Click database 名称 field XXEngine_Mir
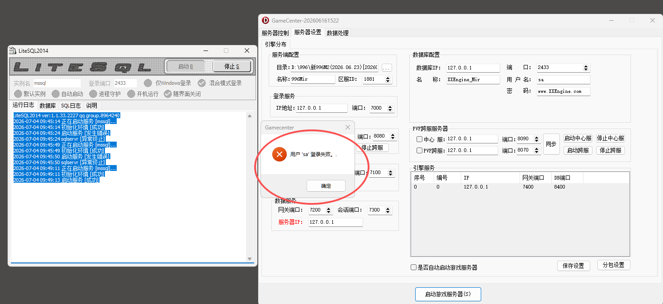Image resolution: width=663 pixels, height=304 pixels. (473, 79)
